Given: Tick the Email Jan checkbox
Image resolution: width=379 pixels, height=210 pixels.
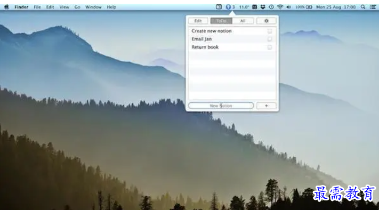Looking at the screenshot, I should pyautogui.click(x=270, y=39).
